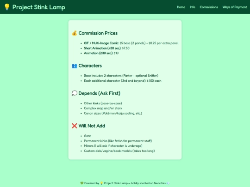
Task: Click the Each additional character line
Action: [123, 81]
